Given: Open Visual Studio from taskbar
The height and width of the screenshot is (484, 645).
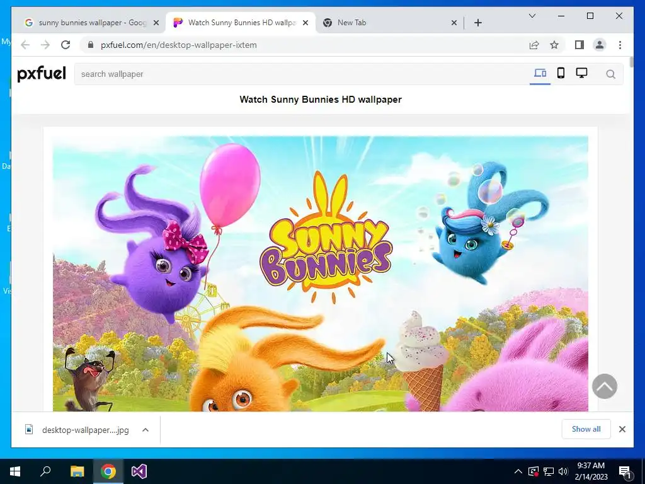Looking at the screenshot, I should click(x=139, y=471).
